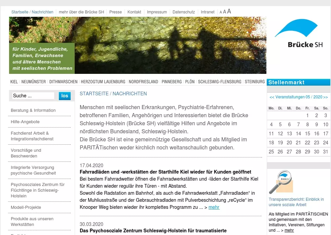Open Hilfe-Angebote sidebar entry
The image size is (331, 235).
pyautogui.click(x=25, y=122)
